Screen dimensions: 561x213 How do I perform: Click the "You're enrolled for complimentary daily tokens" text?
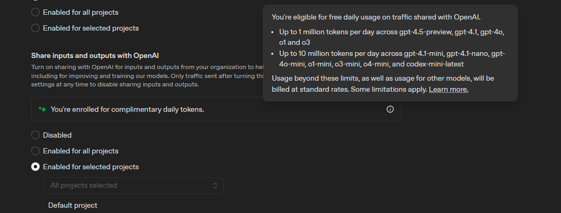[127, 110]
